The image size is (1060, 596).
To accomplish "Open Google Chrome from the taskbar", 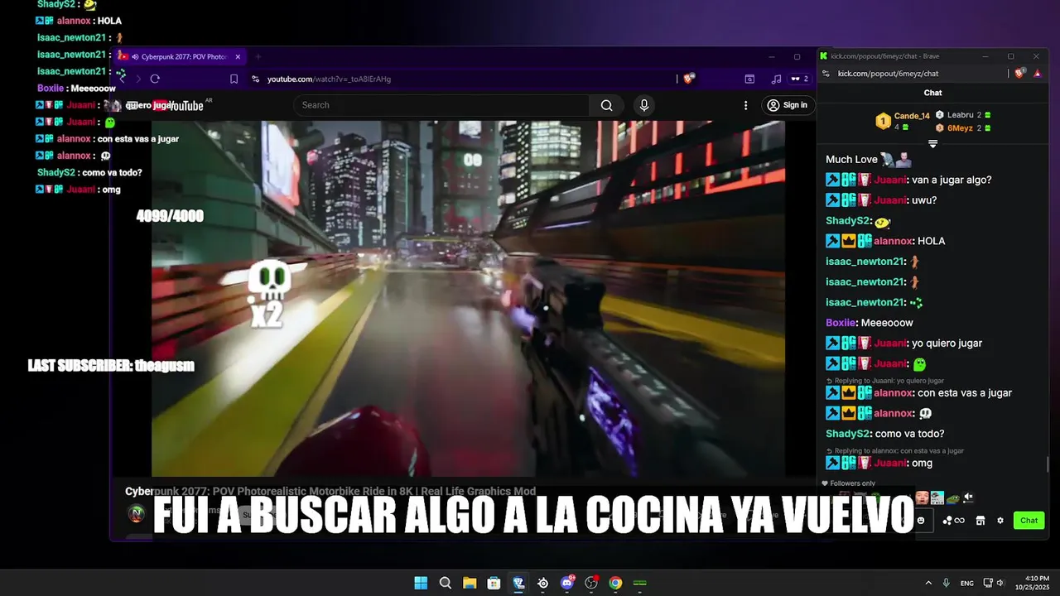I will (615, 583).
